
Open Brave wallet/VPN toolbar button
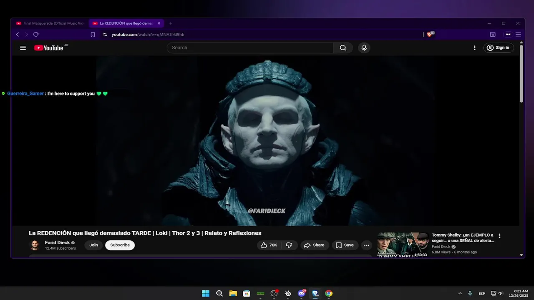pyautogui.click(x=508, y=35)
